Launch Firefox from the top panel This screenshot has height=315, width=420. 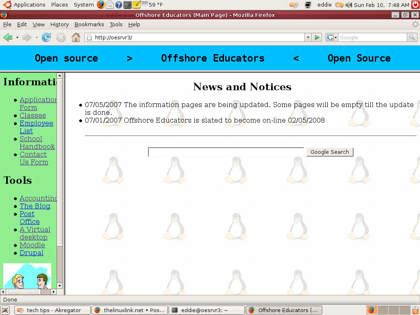[101, 5]
